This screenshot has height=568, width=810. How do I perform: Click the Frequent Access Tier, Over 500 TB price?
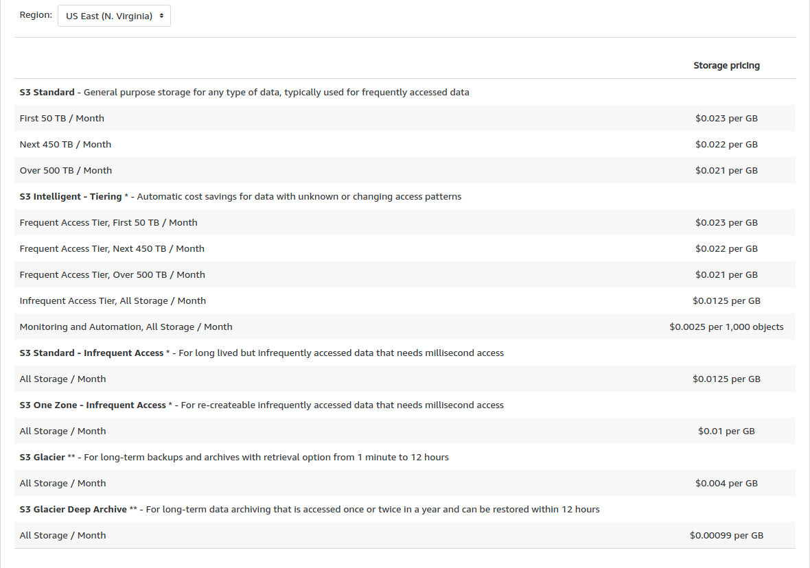pyautogui.click(x=726, y=274)
